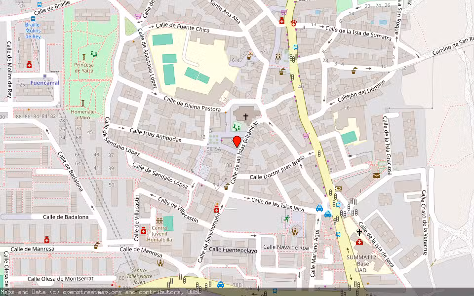
Task: Click bus stop icon below the veterinary paw
Action: 295,47
